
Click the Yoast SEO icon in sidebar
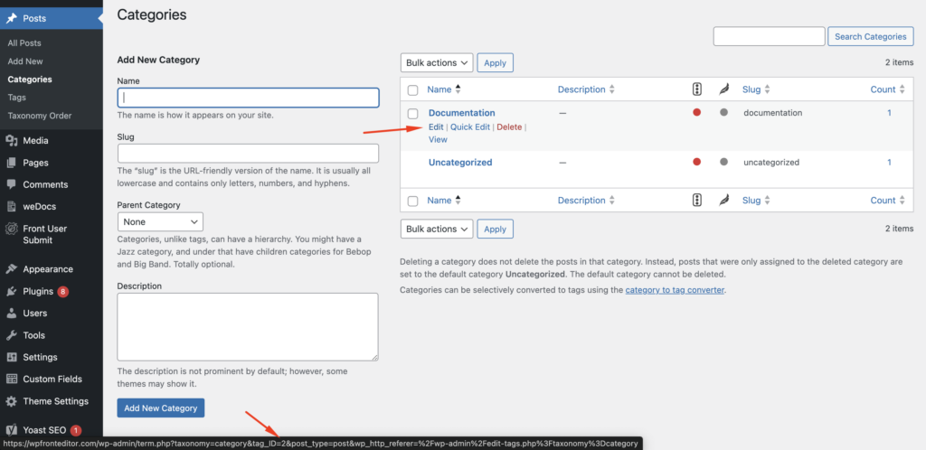[11, 430]
